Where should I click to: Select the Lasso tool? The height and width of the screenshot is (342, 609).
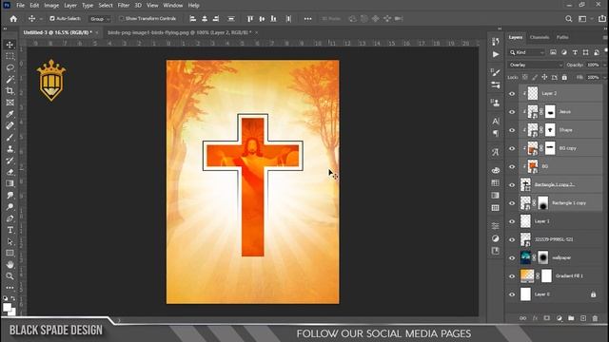[x=10, y=67]
